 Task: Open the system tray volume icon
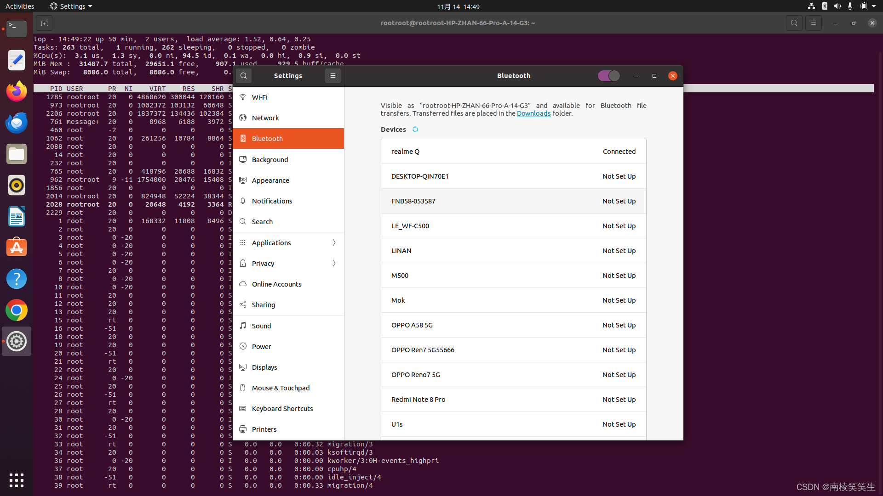coord(837,6)
